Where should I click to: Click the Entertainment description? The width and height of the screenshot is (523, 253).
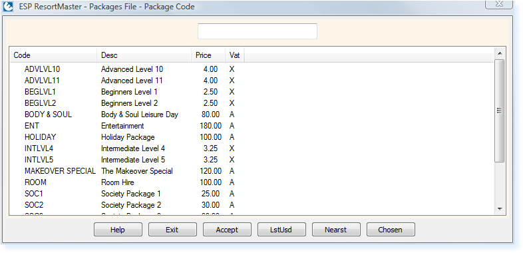(x=122, y=126)
